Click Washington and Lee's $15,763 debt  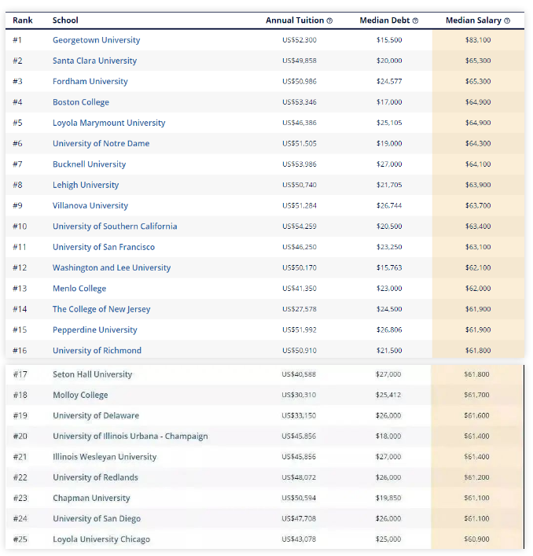pyautogui.click(x=389, y=267)
